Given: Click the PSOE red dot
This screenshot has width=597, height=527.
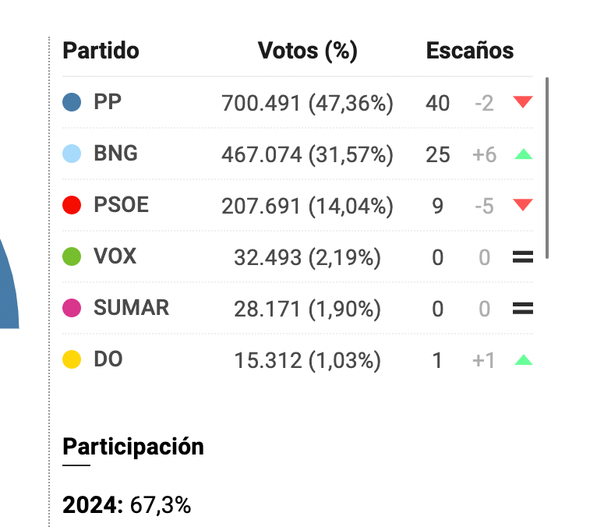Looking at the screenshot, I should click(72, 205).
